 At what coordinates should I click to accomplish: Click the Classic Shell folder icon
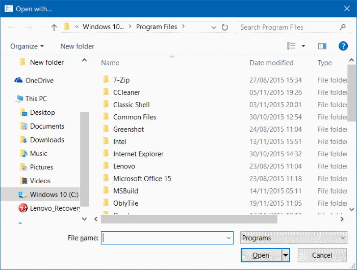click(x=106, y=104)
